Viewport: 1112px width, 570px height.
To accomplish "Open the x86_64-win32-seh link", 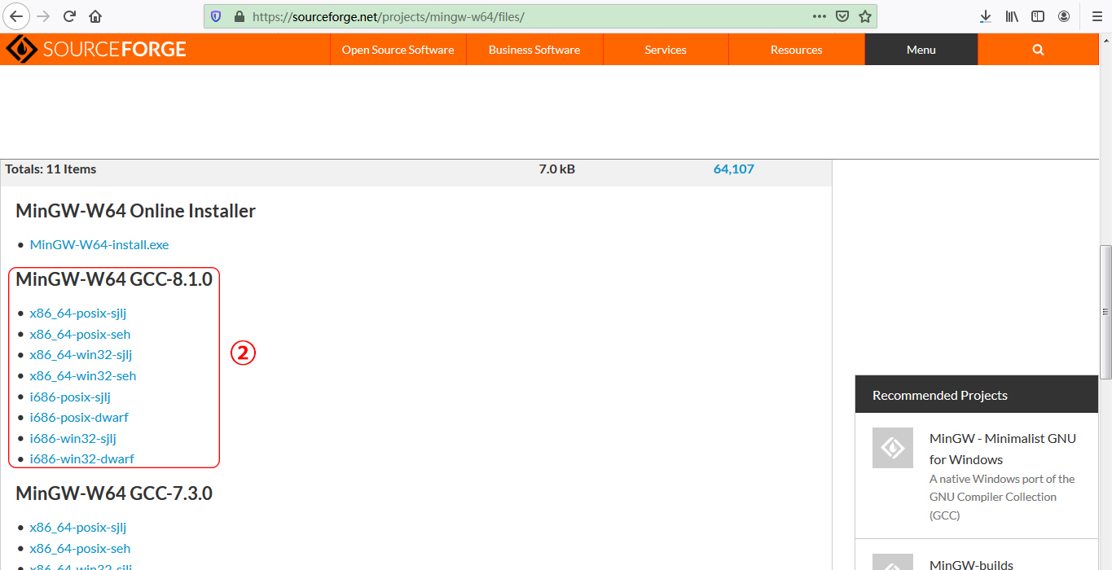I will pyautogui.click(x=83, y=375).
